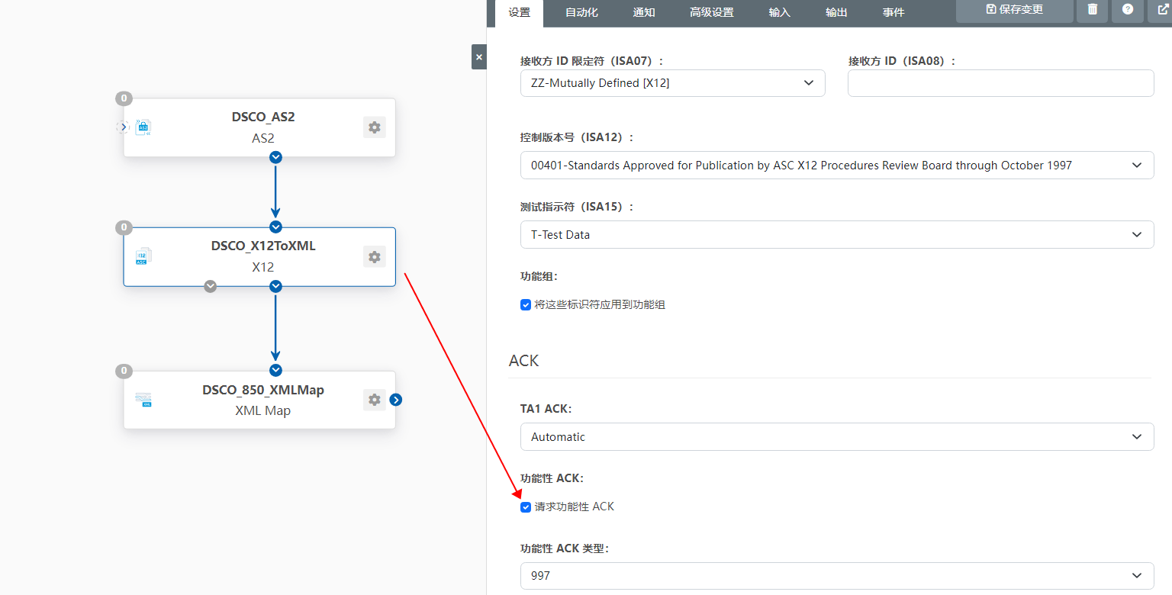Image resolution: width=1172 pixels, height=595 pixels.
Task: Click the 功能组 label
Action: (x=539, y=276)
